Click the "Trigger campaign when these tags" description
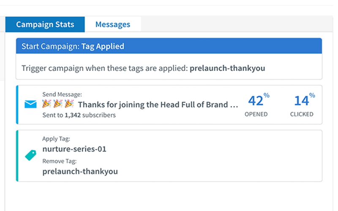Viewport: 338px width, 211px height. 104,68
